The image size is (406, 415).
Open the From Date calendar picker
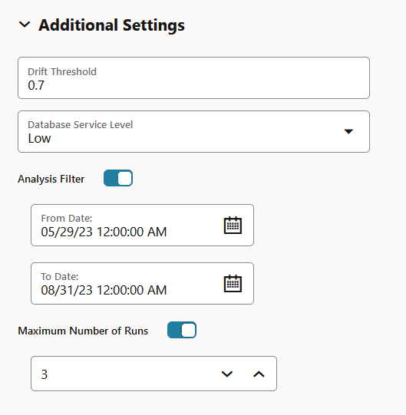(x=233, y=226)
